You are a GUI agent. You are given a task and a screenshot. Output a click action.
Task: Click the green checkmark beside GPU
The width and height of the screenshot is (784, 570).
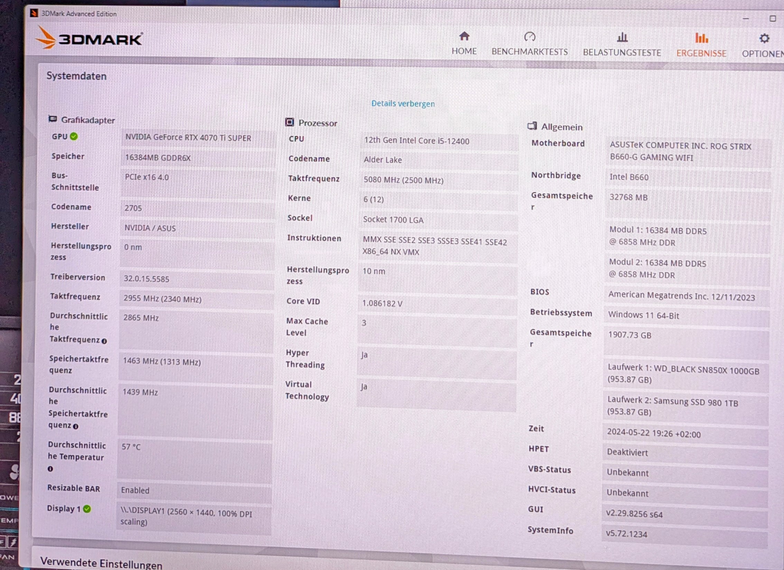click(74, 136)
